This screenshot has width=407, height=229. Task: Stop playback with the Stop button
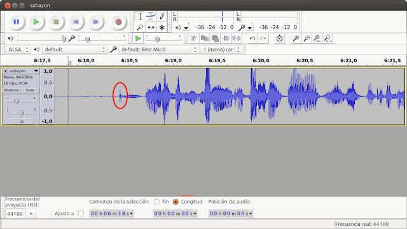tap(56, 22)
